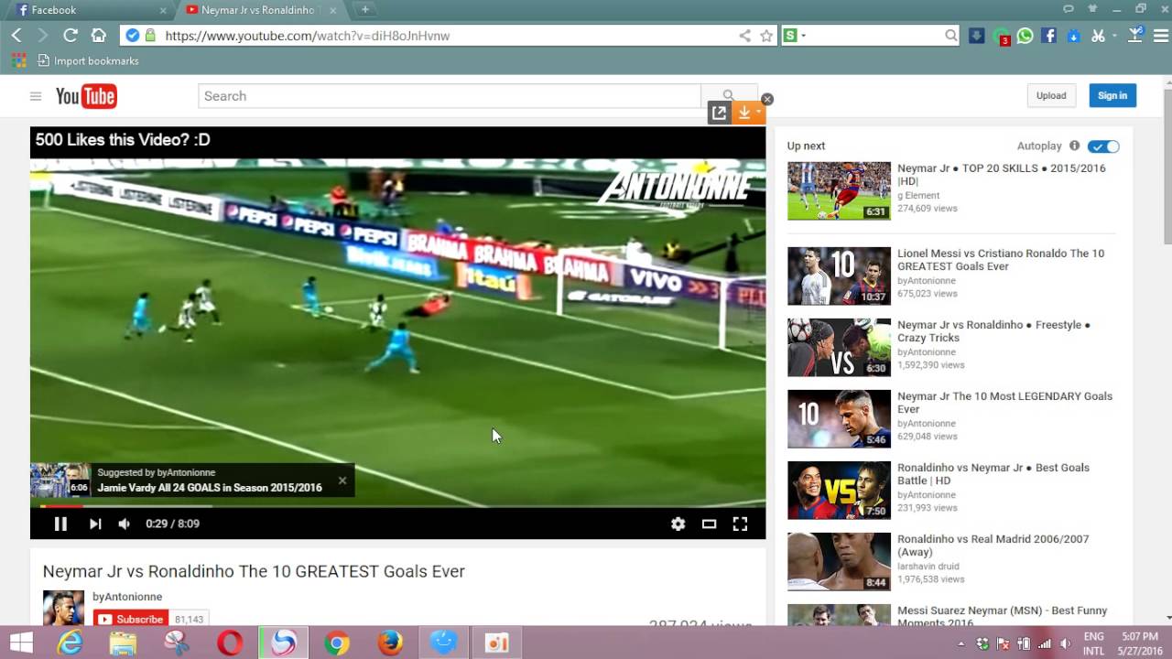
Task: Pause the video playback
Action: point(60,524)
